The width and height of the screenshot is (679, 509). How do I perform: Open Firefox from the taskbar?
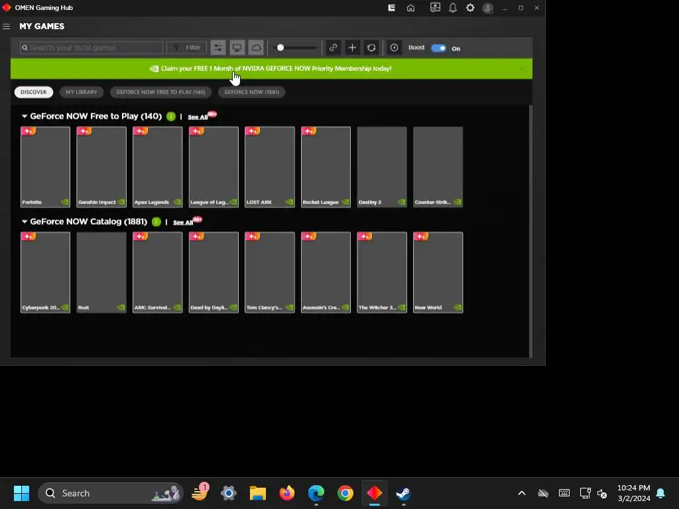[x=286, y=493]
